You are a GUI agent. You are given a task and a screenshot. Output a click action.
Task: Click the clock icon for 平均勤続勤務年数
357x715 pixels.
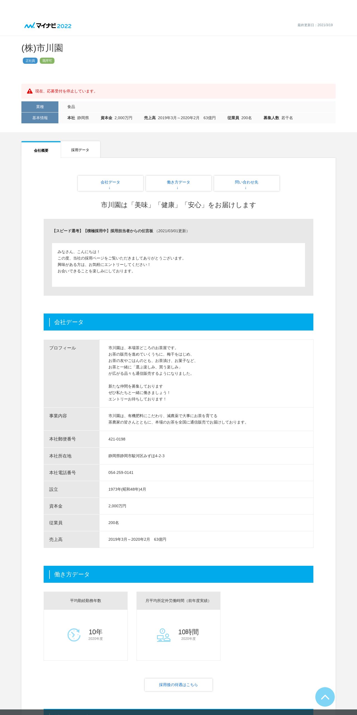coord(74,635)
